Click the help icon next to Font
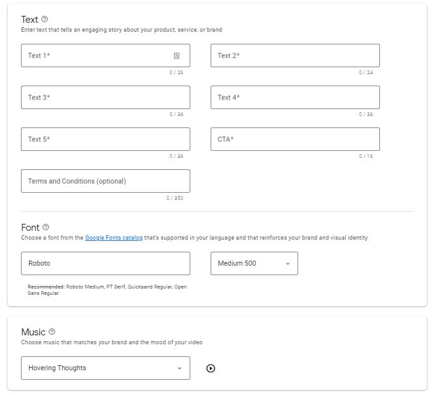Image resolution: width=432 pixels, height=395 pixels. (46, 227)
